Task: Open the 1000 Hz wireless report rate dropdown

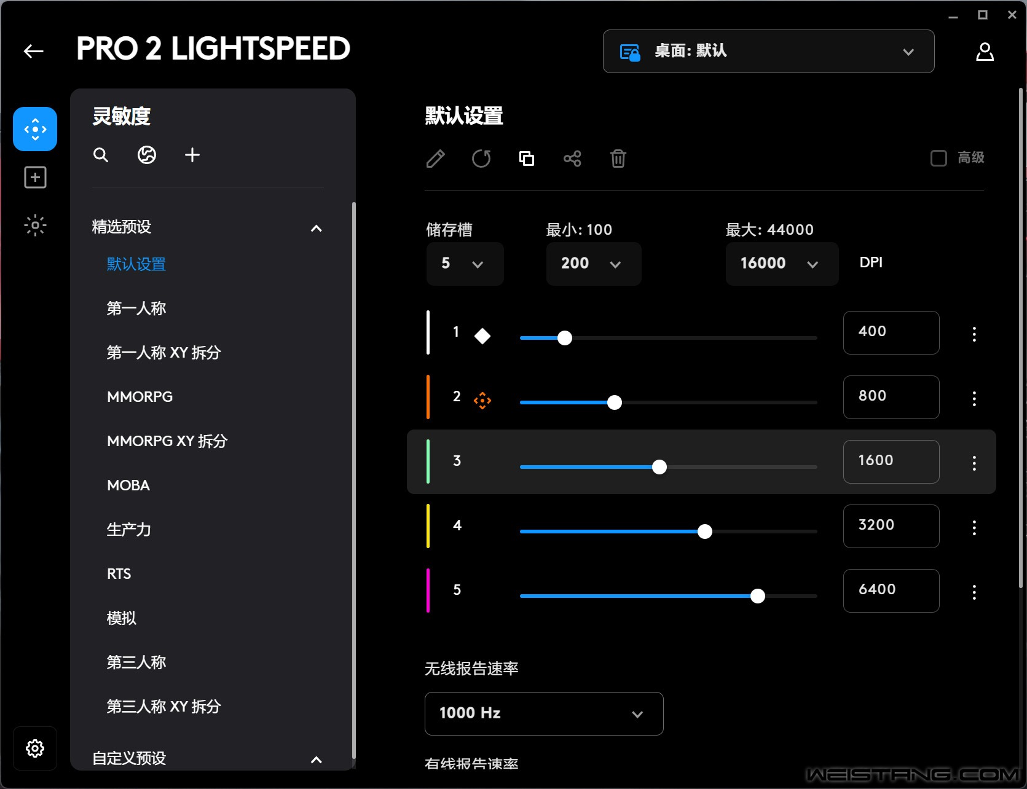Action: [x=543, y=713]
